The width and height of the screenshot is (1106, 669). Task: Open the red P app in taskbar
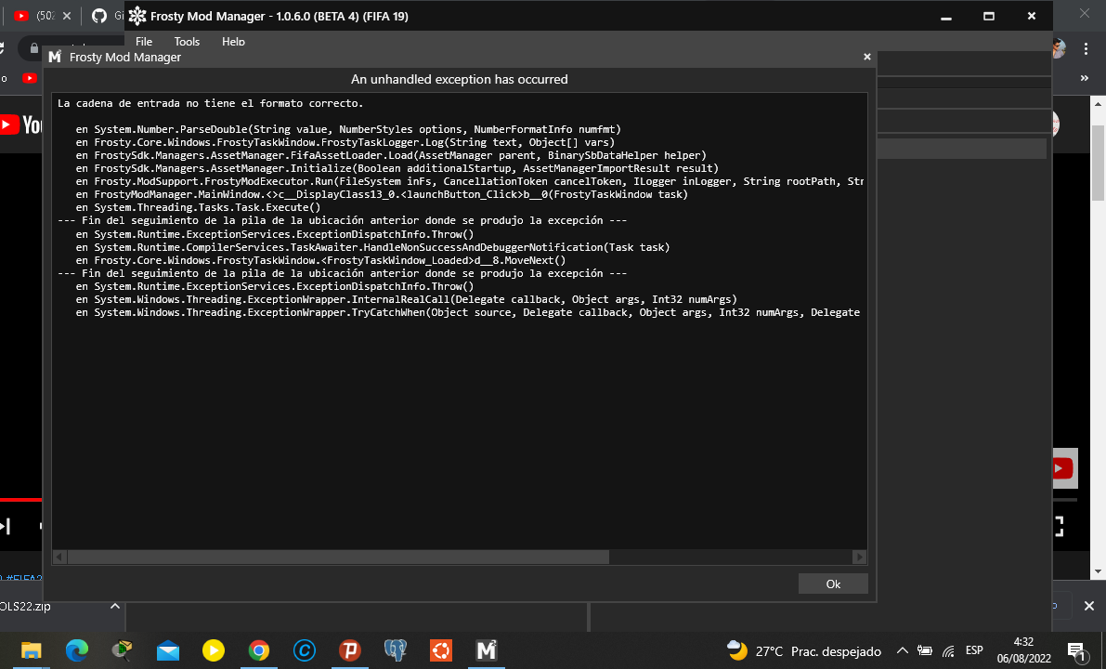349,649
